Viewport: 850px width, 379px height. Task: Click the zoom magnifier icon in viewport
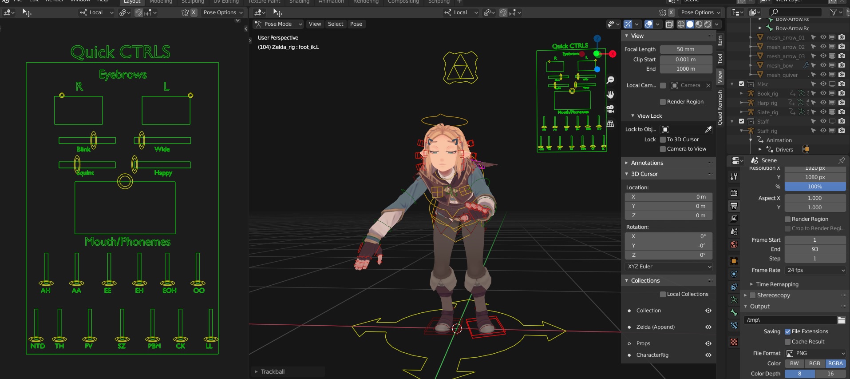click(611, 80)
